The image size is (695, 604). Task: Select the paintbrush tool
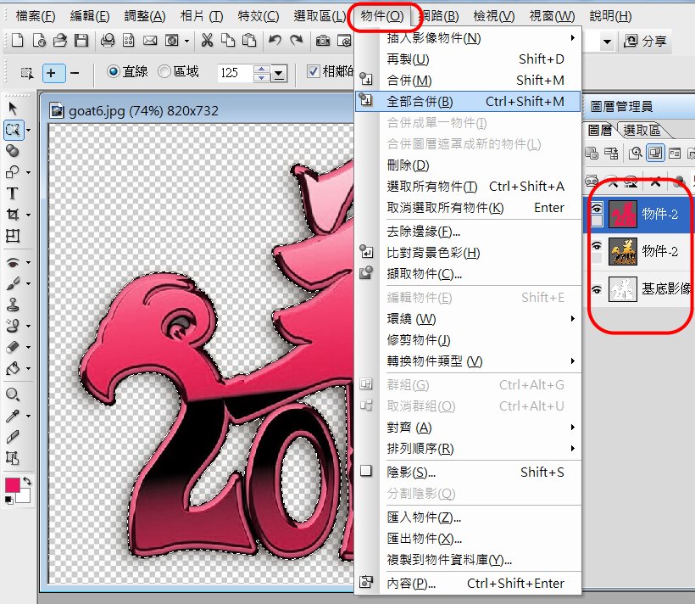tap(13, 283)
